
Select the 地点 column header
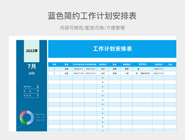[x=114, y=64]
